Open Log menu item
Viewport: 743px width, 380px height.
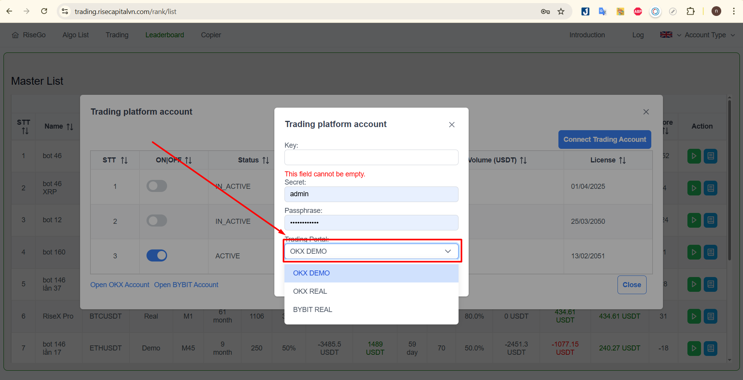[638, 35]
